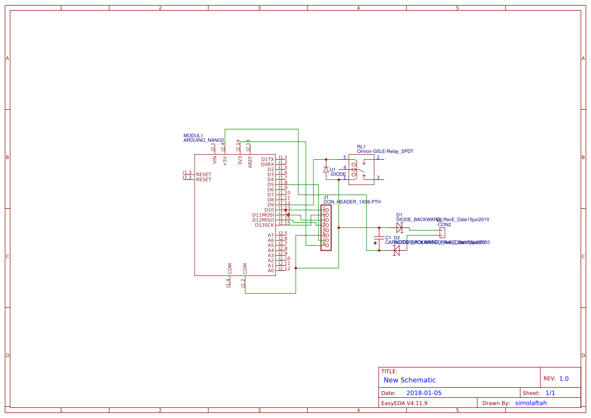
Task: Click the EasyEDA V4.11.9 label
Action: [404, 402]
